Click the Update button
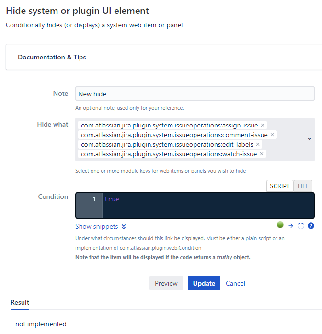The image size is (322, 334). click(204, 283)
